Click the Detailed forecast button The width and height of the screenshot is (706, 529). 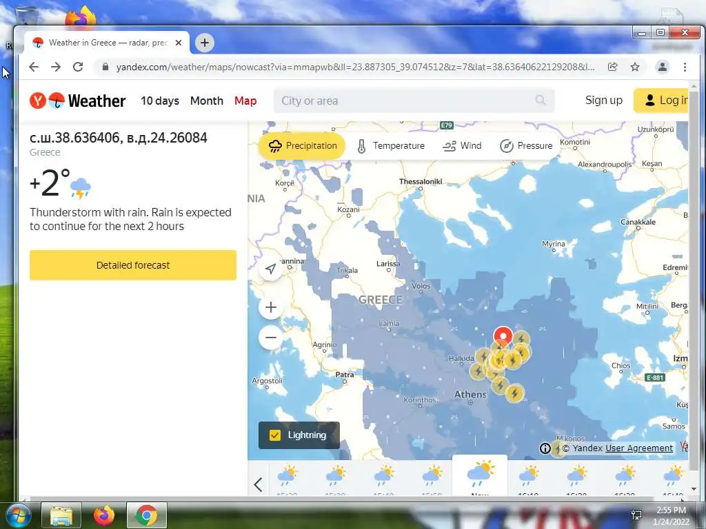point(133,265)
